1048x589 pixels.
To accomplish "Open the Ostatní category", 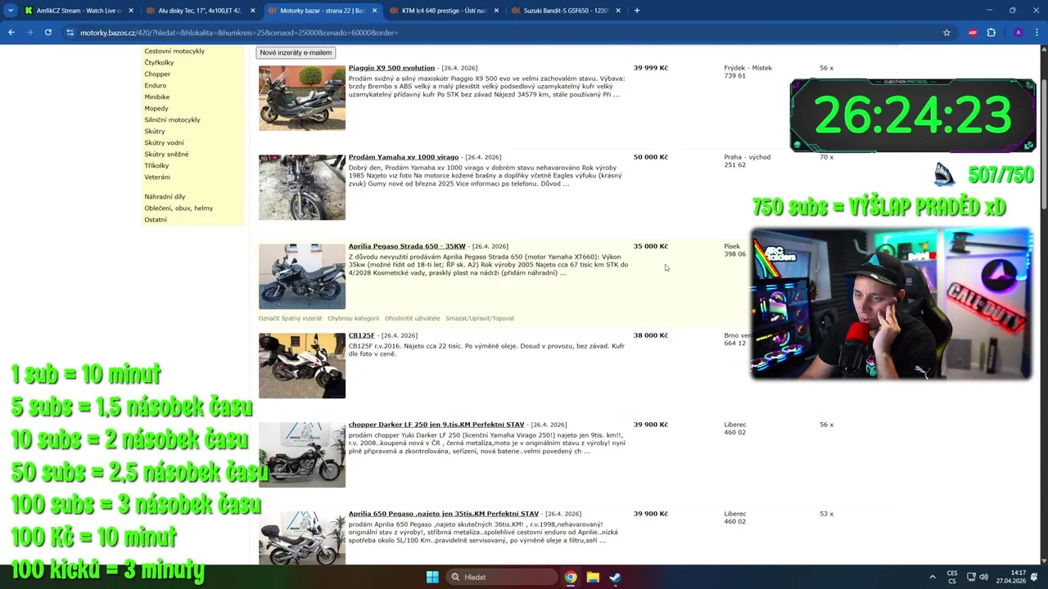I will coord(156,219).
